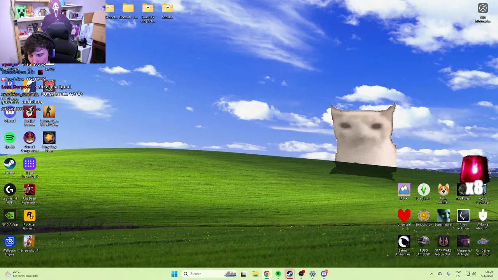
Task: Open the volume control in tray
Action: tap(474, 274)
